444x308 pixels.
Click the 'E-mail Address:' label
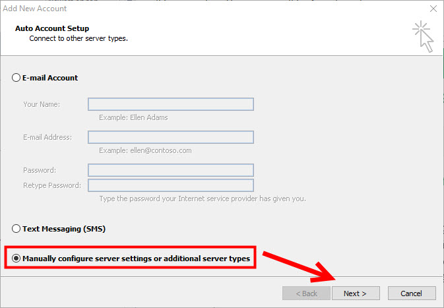pyautogui.click(x=48, y=137)
